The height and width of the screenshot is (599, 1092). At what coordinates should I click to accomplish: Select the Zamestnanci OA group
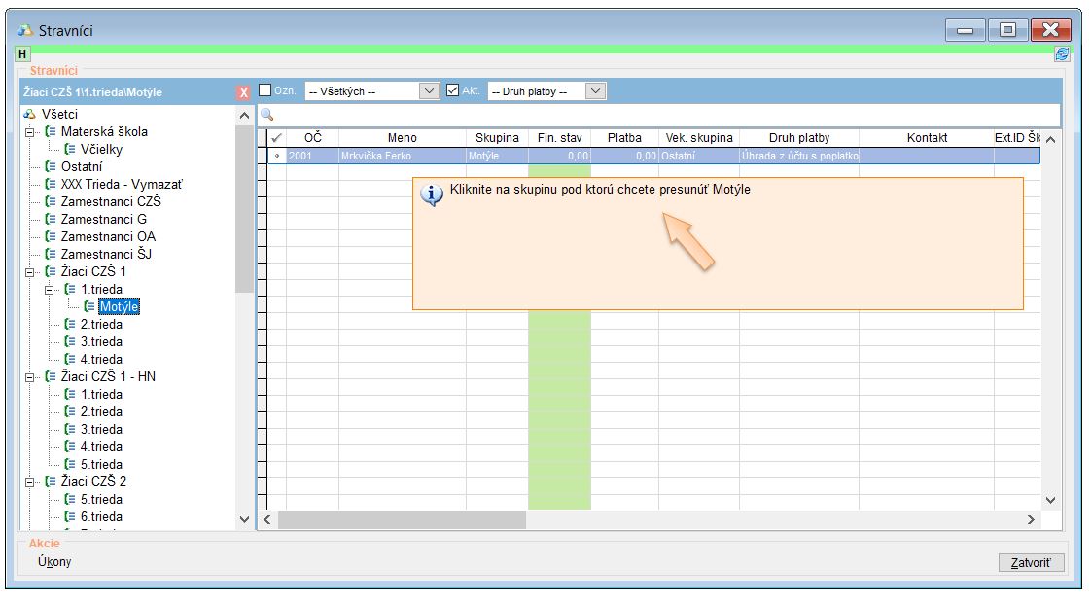107,236
